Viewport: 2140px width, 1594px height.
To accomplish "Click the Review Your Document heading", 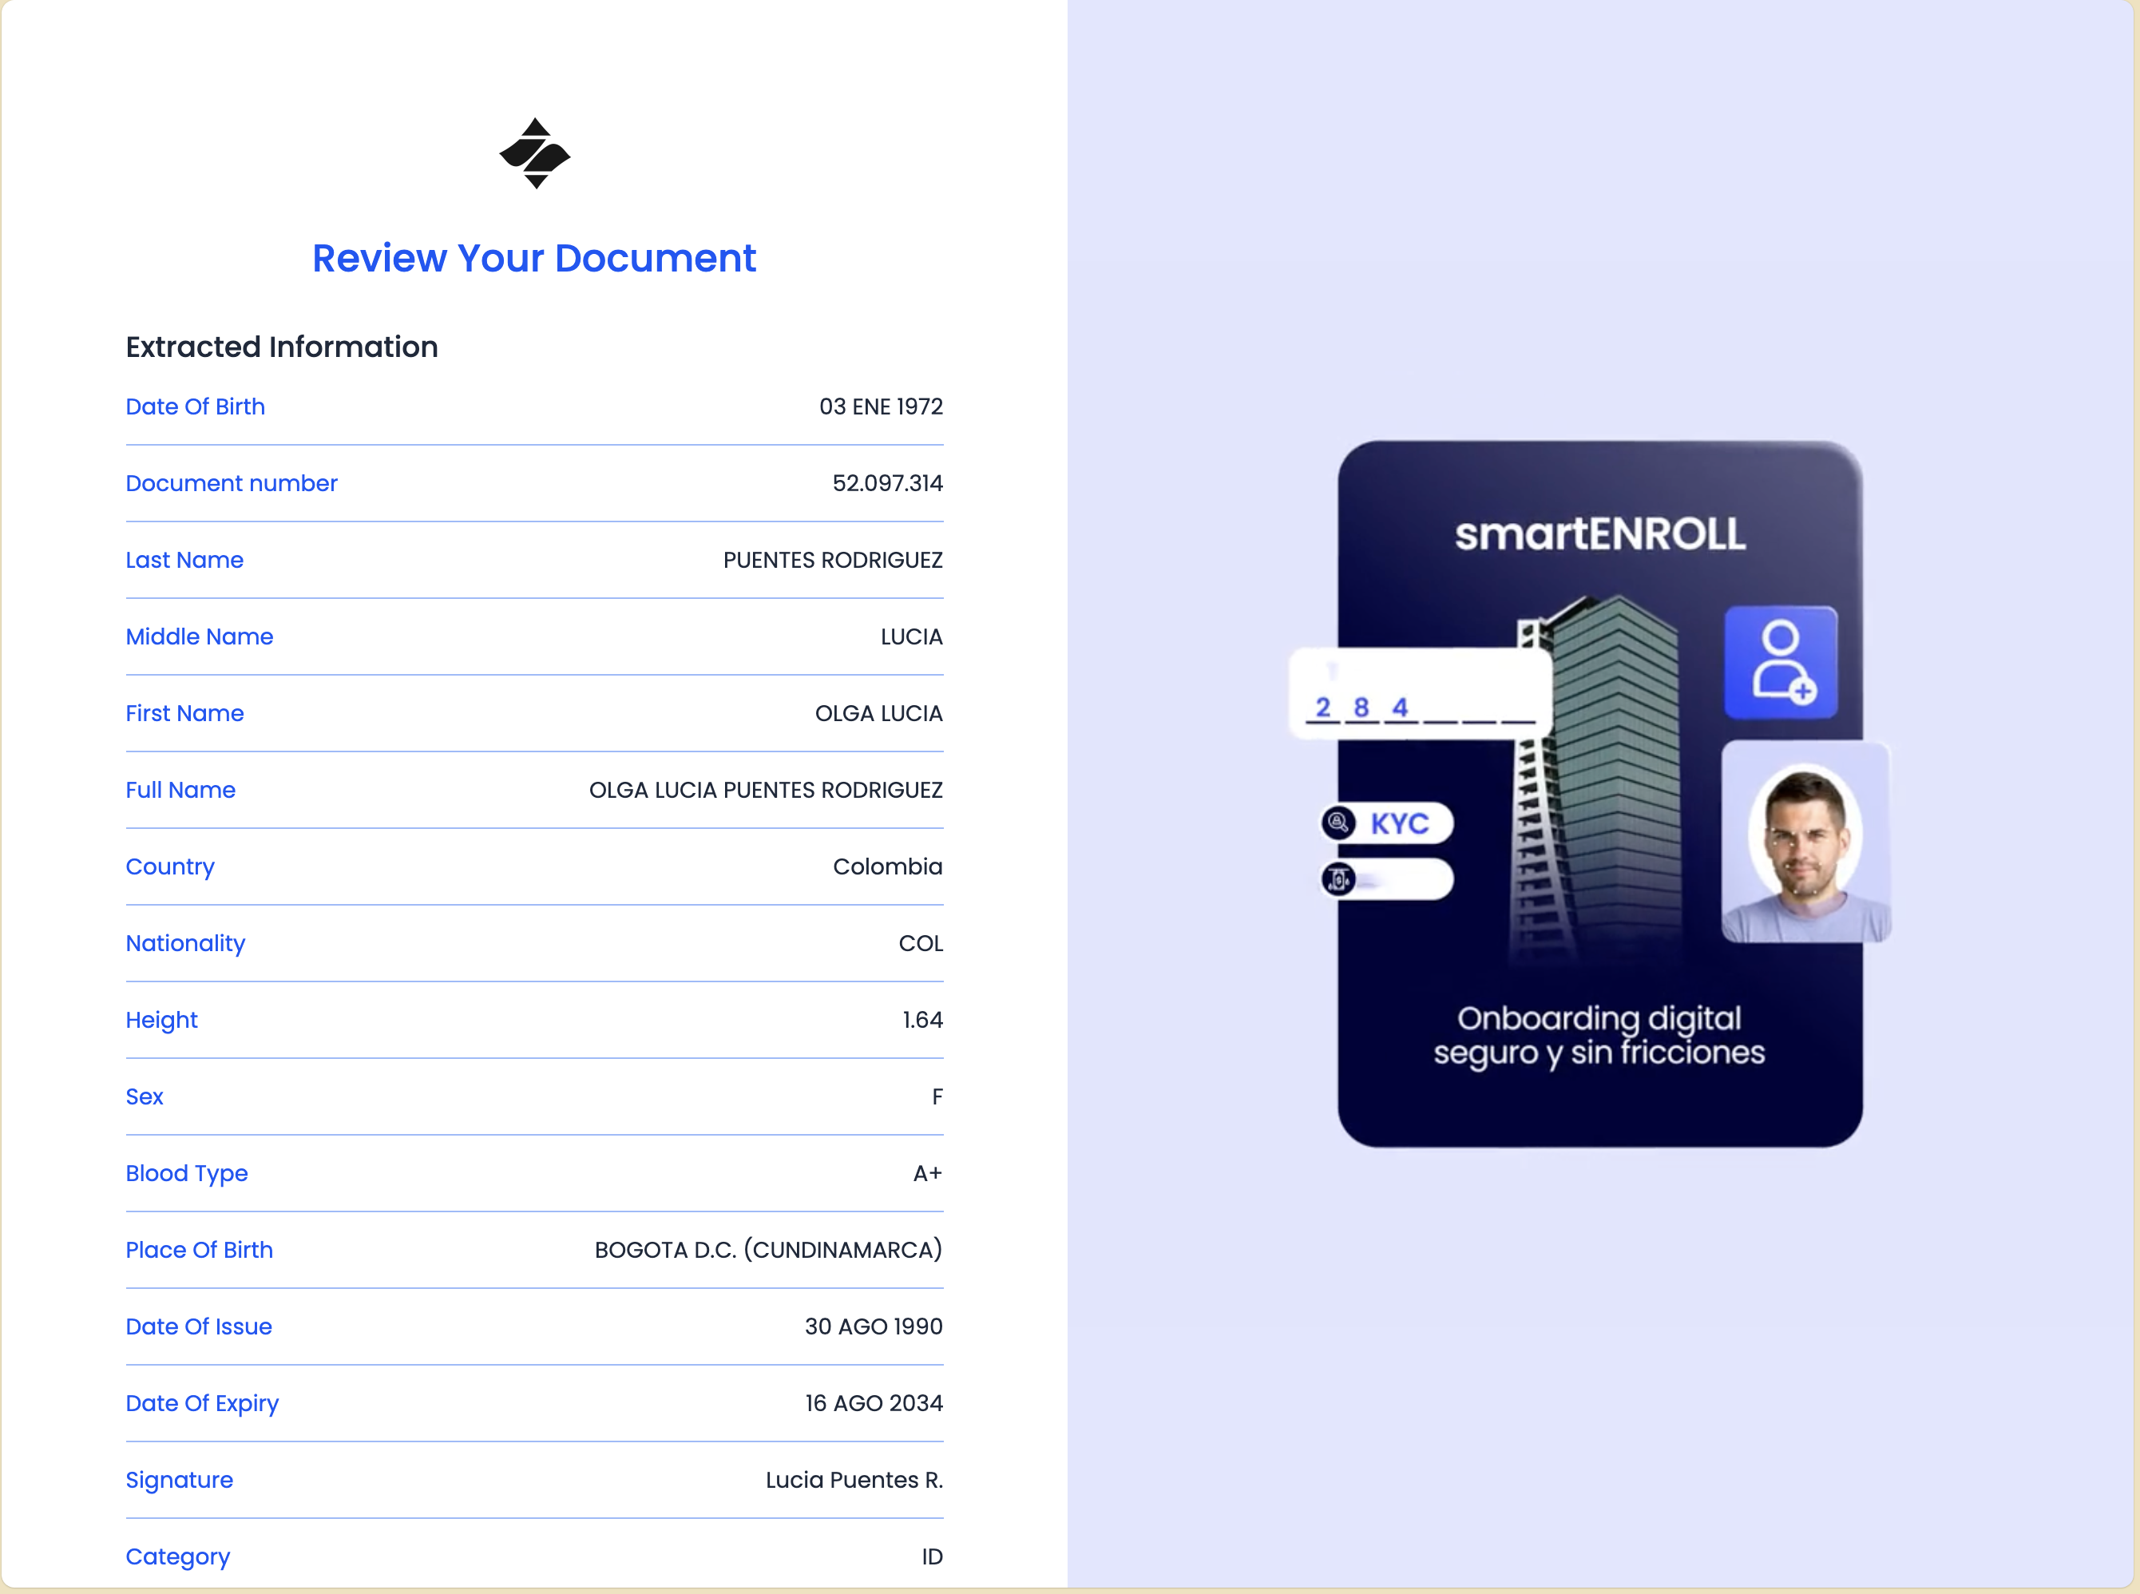I will [x=533, y=259].
